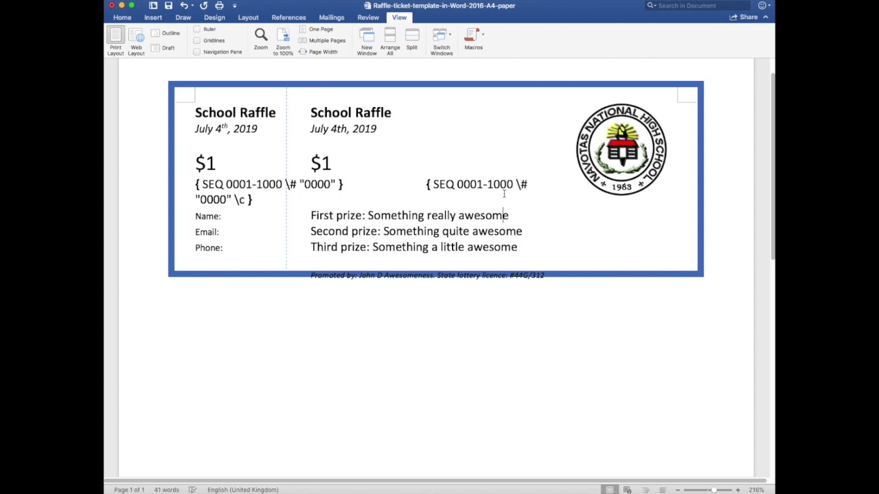Image resolution: width=879 pixels, height=494 pixels.
Task: Click the Redo icon in title bar
Action: pyautogui.click(x=203, y=5)
